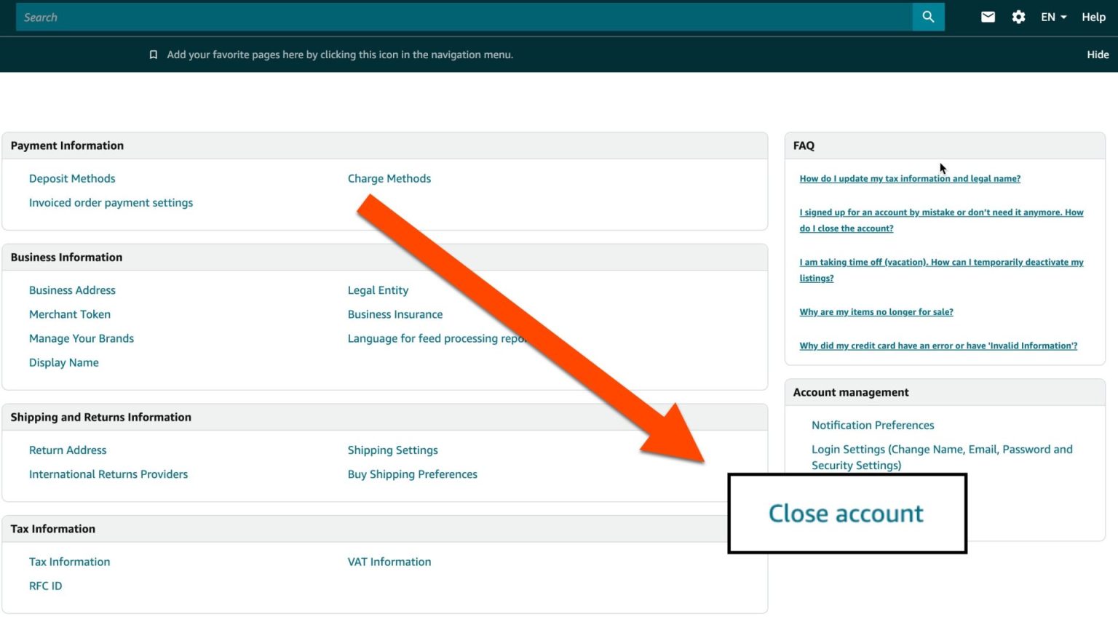Open the FAQ about closing your account
This screenshot has width=1118, height=638.
tap(940, 220)
